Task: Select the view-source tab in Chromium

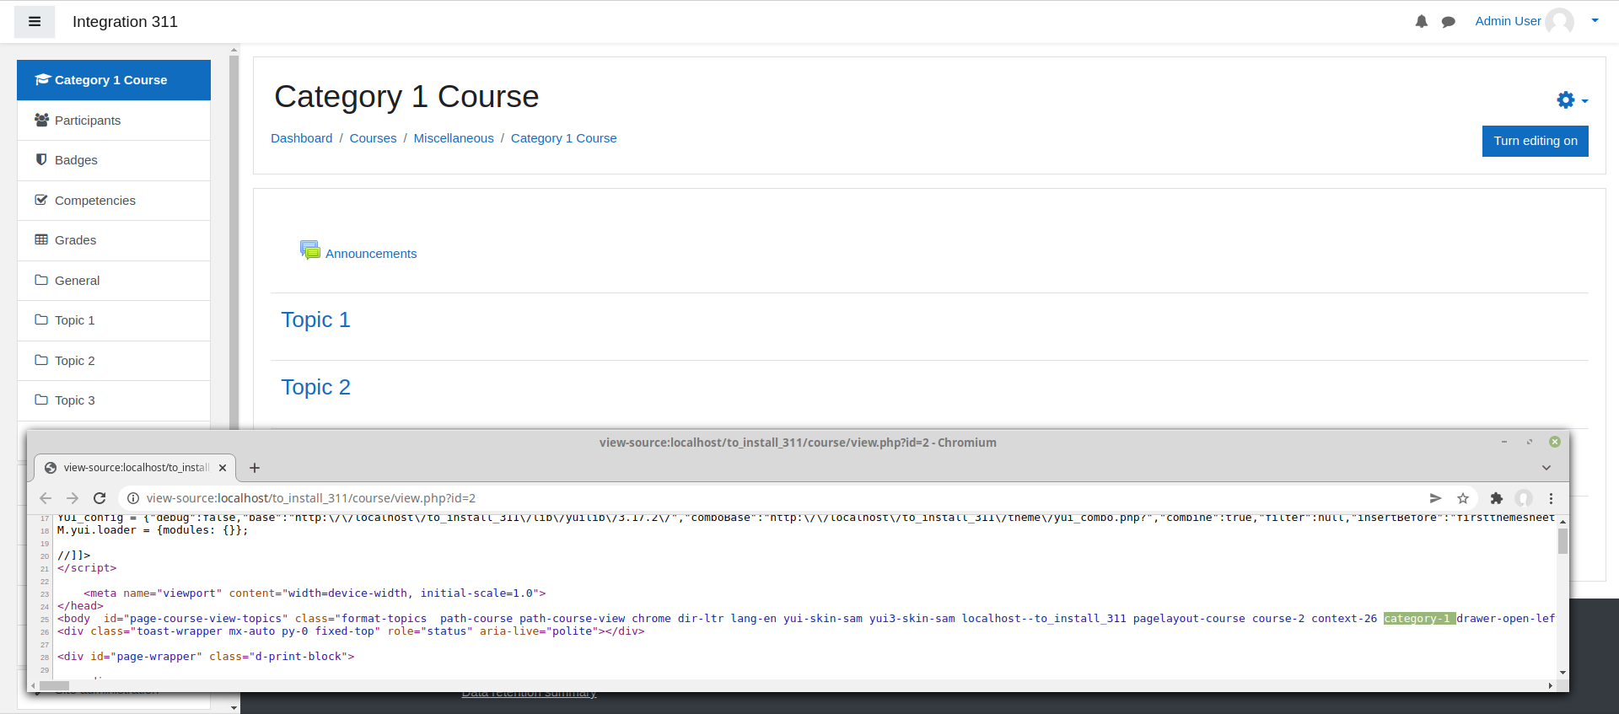Action: click(135, 468)
